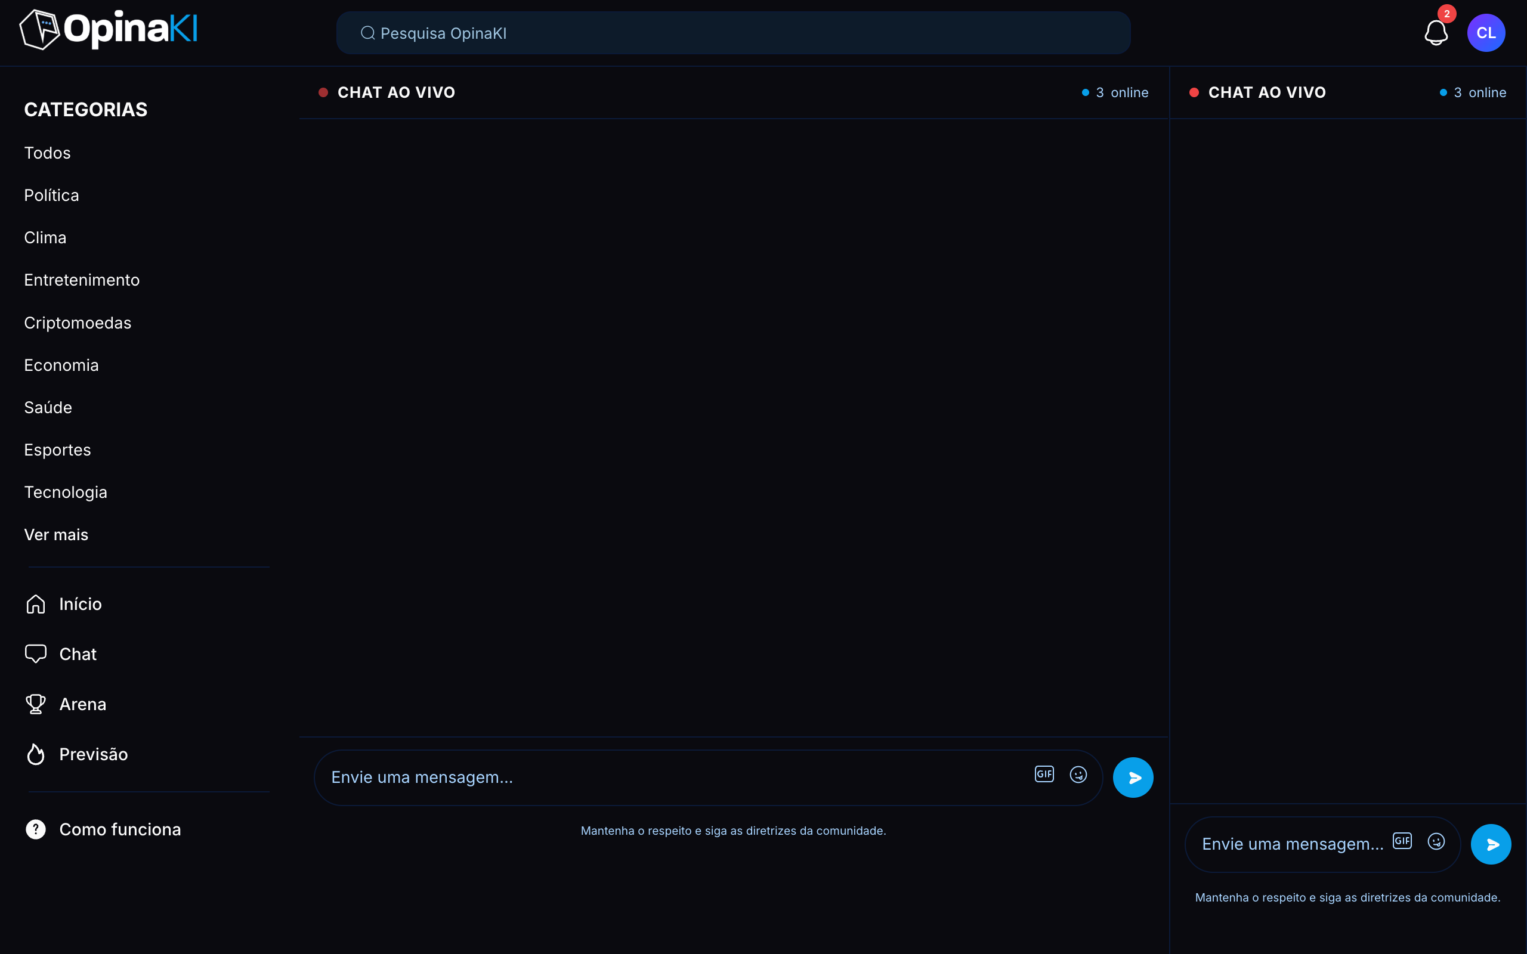Select the Saúde category
The height and width of the screenshot is (954, 1527).
click(48, 407)
